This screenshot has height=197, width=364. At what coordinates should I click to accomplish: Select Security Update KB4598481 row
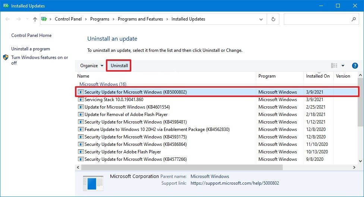click(216, 122)
